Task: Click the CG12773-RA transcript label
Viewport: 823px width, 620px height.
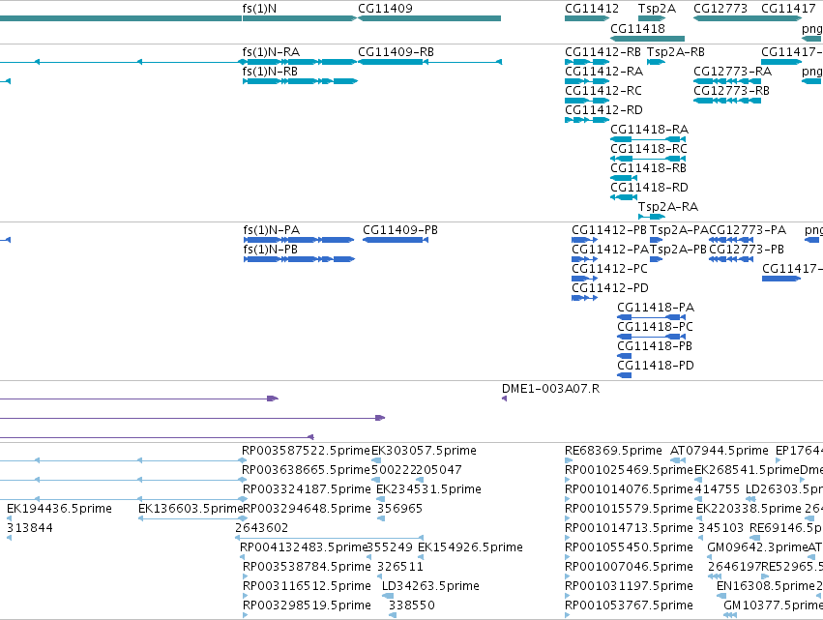Action: pos(733,71)
